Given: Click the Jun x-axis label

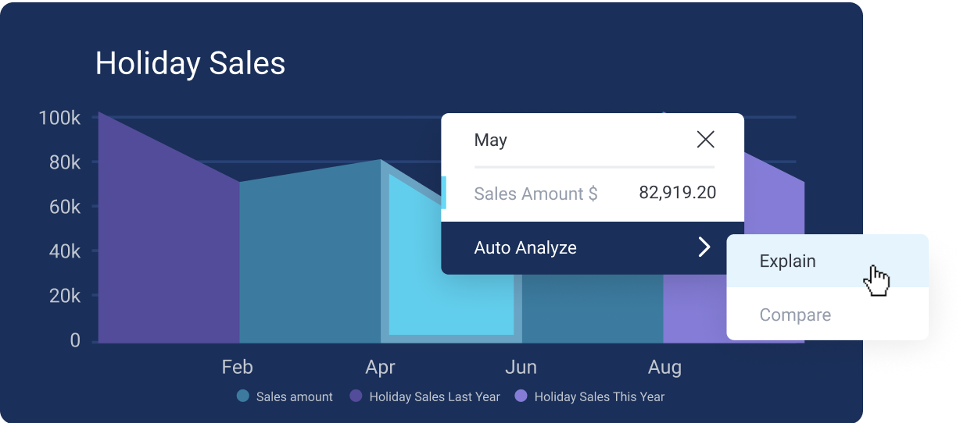Looking at the screenshot, I should (x=521, y=367).
